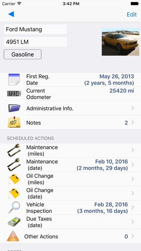Click the Ford Mustang name field
Image resolution: width=141 pixels, height=251 pixels.
[36, 29]
